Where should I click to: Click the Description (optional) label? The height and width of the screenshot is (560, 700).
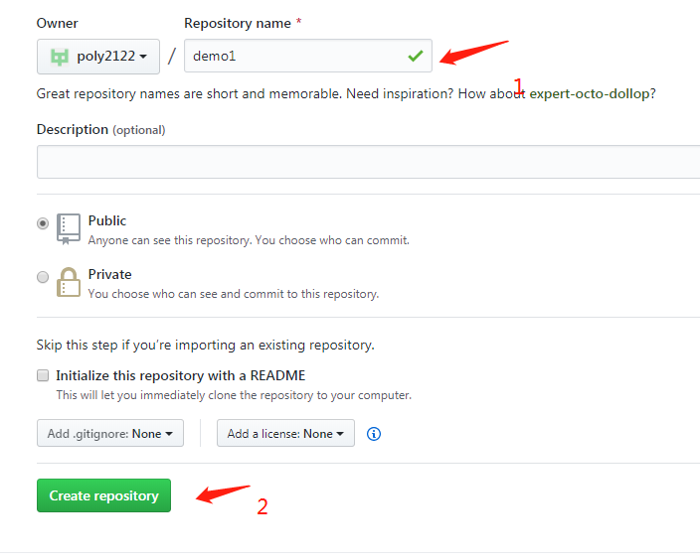100,129
